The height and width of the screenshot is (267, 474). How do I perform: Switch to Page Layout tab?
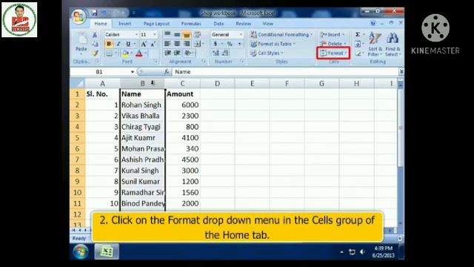coord(156,23)
